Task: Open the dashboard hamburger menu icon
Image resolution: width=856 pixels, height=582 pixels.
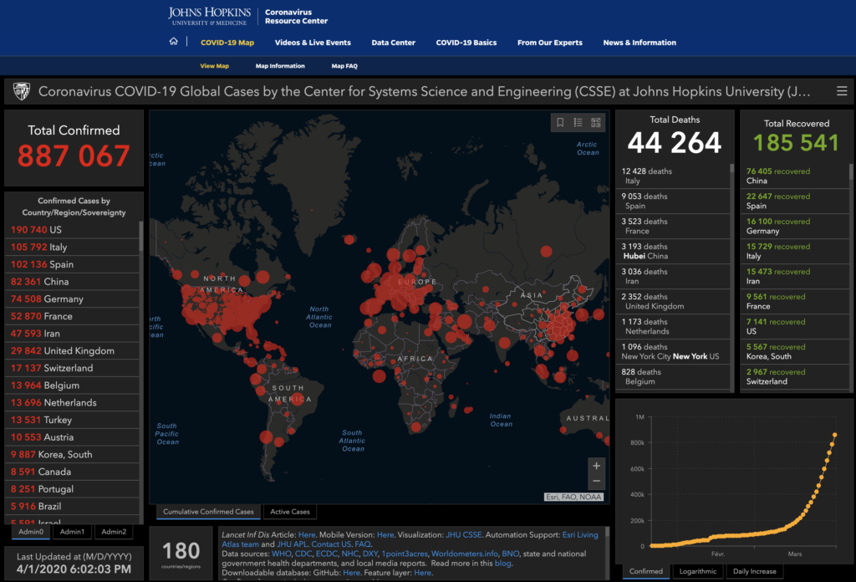Action: coord(842,91)
